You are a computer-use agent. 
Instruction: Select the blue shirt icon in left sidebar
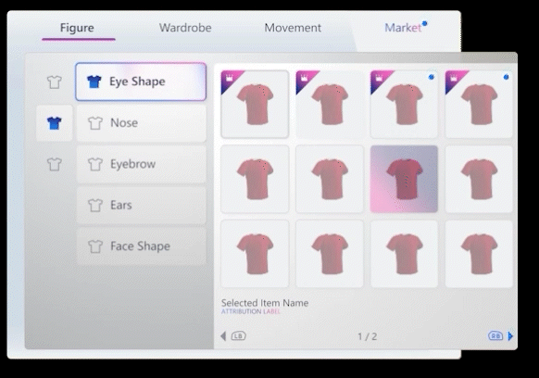[55, 123]
